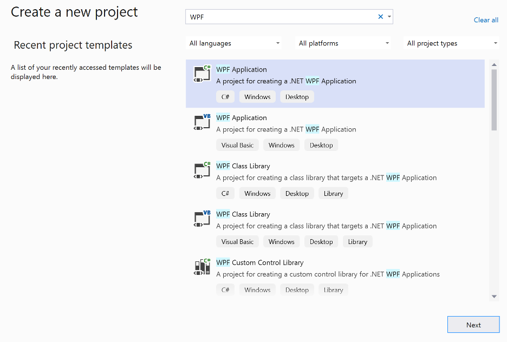Click the custom control library description text
This screenshot has height=342, width=507.
pyautogui.click(x=328, y=274)
